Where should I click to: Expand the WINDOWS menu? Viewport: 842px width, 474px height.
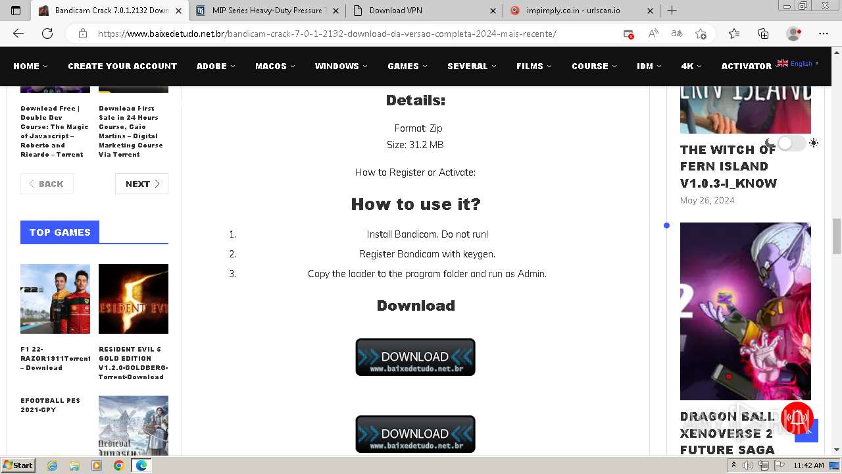(341, 66)
